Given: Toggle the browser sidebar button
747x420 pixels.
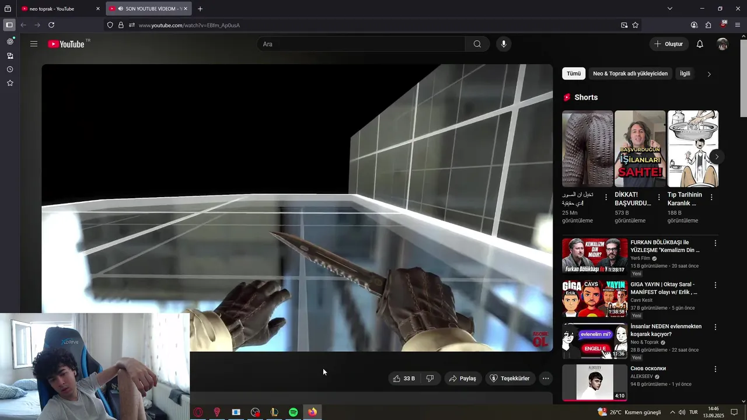Looking at the screenshot, I should pyautogui.click(x=9, y=25).
